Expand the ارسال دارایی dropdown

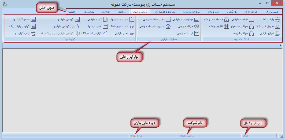click(x=175, y=33)
